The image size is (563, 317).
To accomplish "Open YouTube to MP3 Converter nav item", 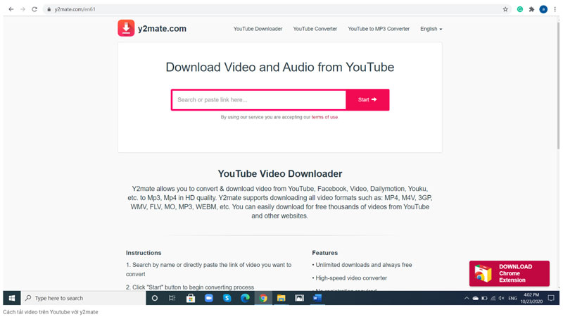I will tap(379, 29).
